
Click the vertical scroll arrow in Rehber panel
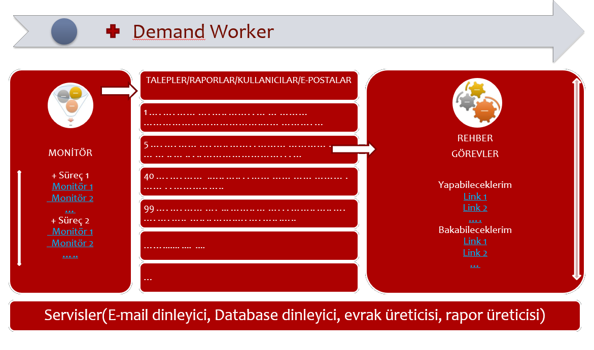[x=576, y=179]
